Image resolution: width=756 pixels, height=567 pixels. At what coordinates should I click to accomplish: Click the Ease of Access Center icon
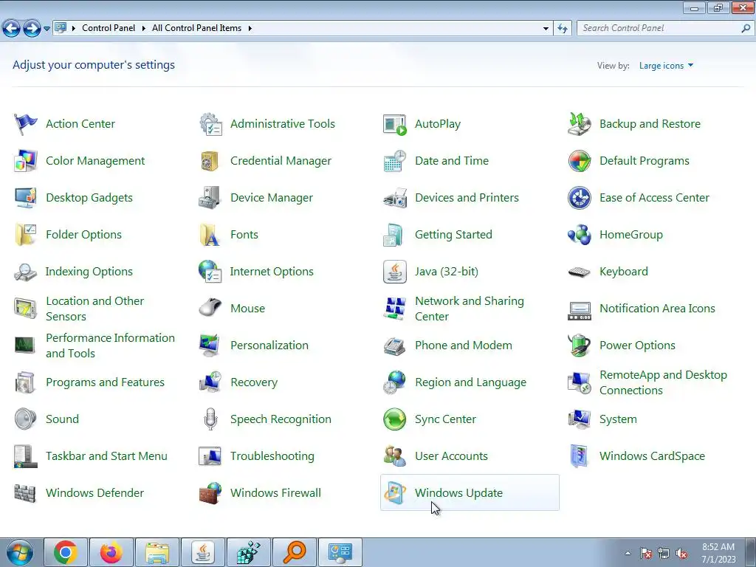(579, 198)
